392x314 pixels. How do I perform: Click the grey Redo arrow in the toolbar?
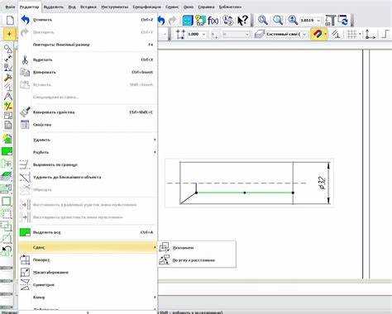(x=173, y=21)
